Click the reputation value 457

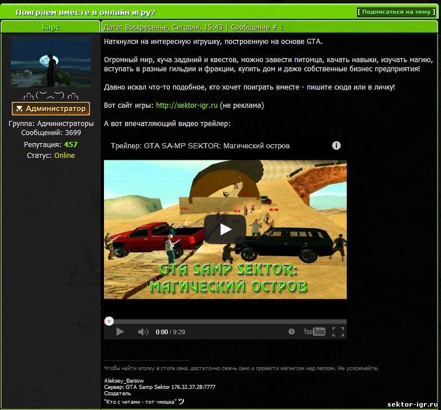coord(71,145)
